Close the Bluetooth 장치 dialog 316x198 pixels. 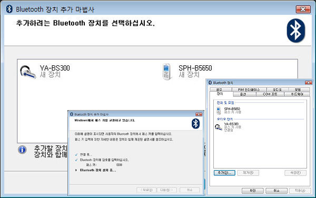308,83
